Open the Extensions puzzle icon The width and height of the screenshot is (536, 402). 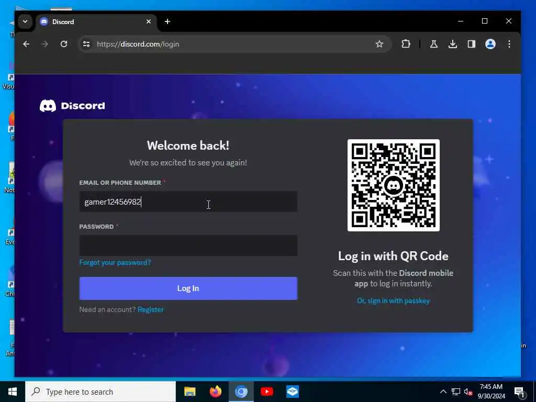point(406,44)
